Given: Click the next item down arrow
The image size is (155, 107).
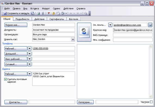Looking at the screenshot, I should point(77,13).
